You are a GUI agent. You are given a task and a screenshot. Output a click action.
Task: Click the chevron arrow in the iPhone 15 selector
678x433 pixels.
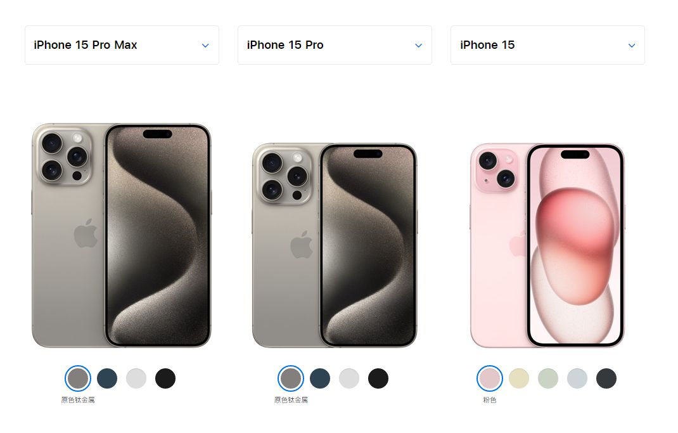click(x=632, y=46)
